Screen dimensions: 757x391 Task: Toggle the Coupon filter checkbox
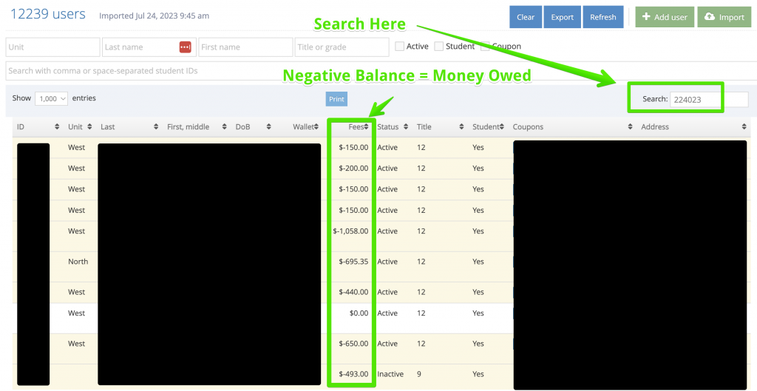(485, 47)
